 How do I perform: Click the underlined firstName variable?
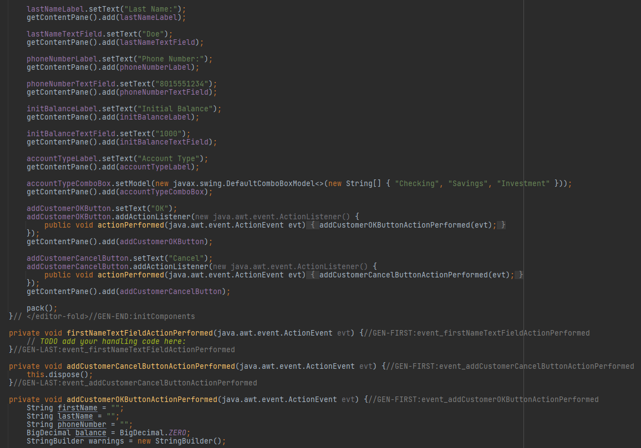tap(77, 408)
